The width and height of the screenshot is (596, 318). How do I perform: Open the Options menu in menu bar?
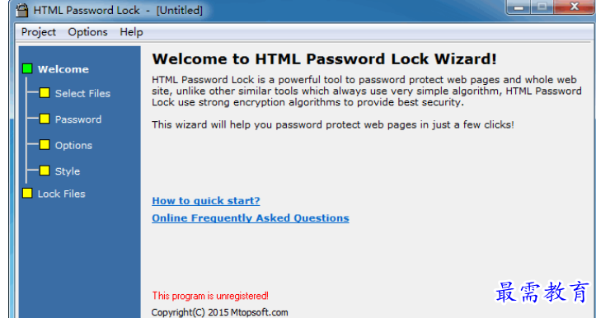coord(88,32)
